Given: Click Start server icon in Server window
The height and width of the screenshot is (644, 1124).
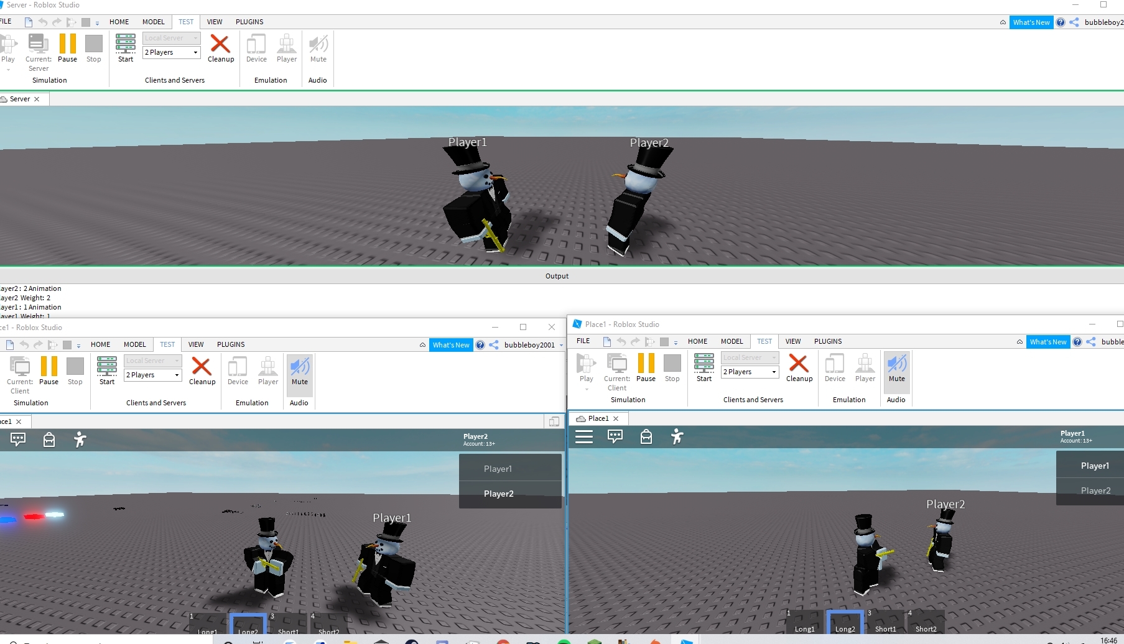Looking at the screenshot, I should (x=126, y=48).
